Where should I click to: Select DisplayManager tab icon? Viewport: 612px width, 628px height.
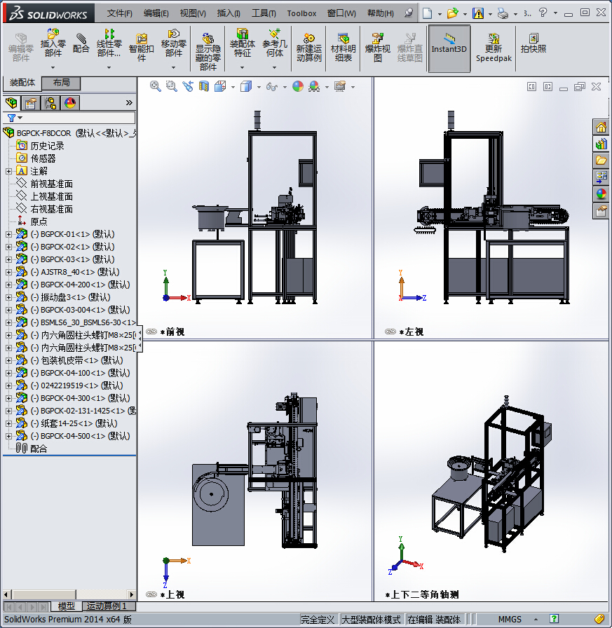[70, 103]
